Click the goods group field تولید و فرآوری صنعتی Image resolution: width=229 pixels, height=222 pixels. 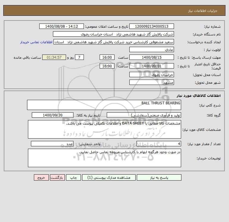(144, 115)
